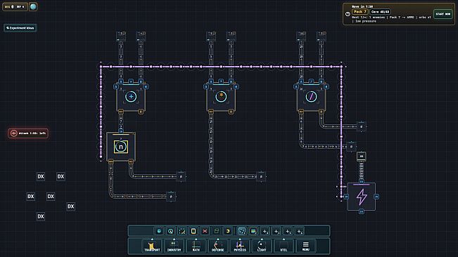Expand the arrow above Industry
458x257 pixels.
(x=174, y=239)
